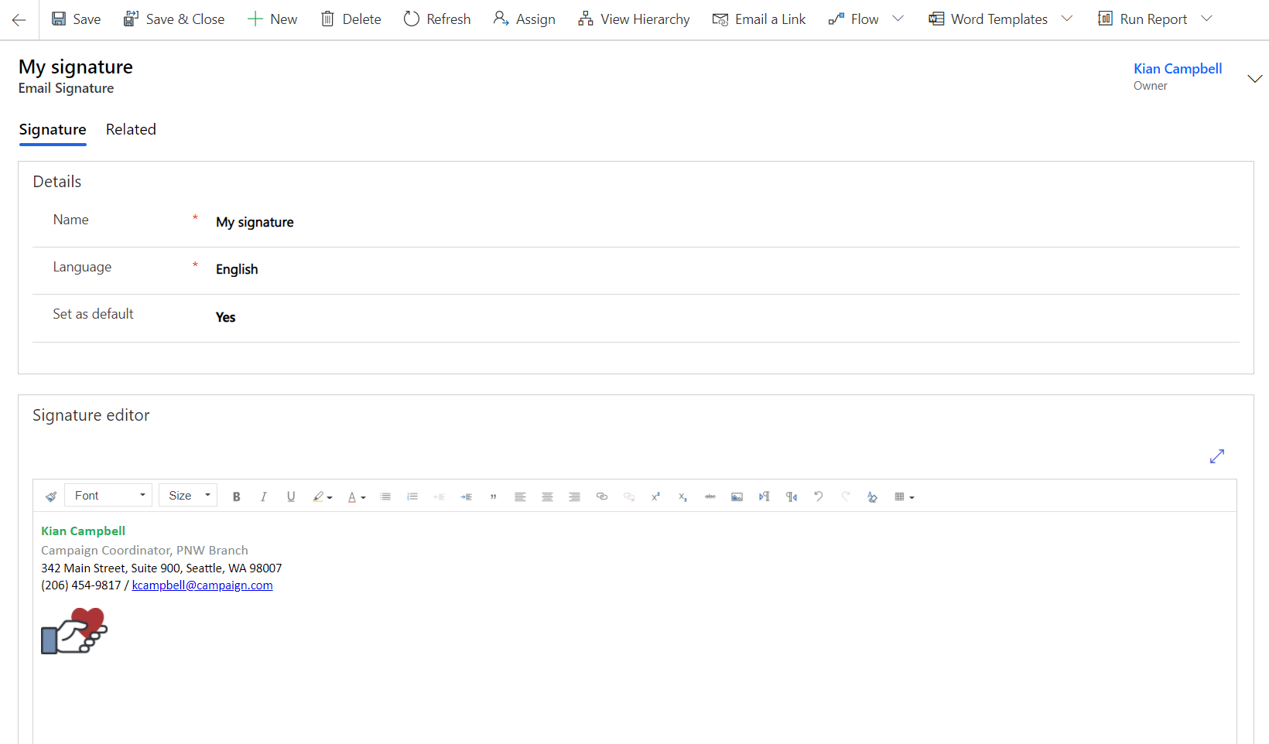
Task: Open the Size dropdown
Action: tap(188, 496)
